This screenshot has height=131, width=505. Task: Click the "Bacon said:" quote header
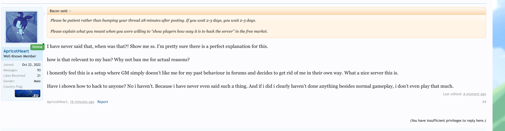pyautogui.click(x=59, y=11)
